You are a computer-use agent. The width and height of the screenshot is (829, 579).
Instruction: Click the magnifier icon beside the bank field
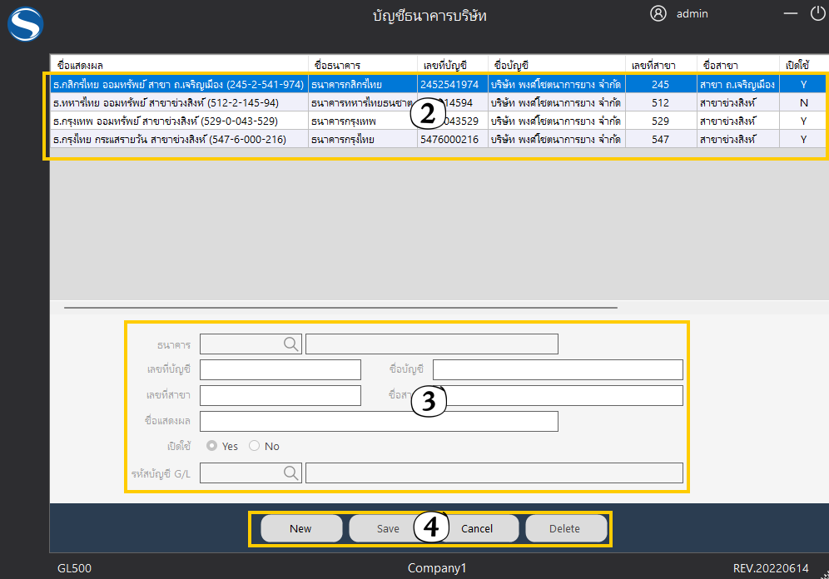[x=291, y=344]
